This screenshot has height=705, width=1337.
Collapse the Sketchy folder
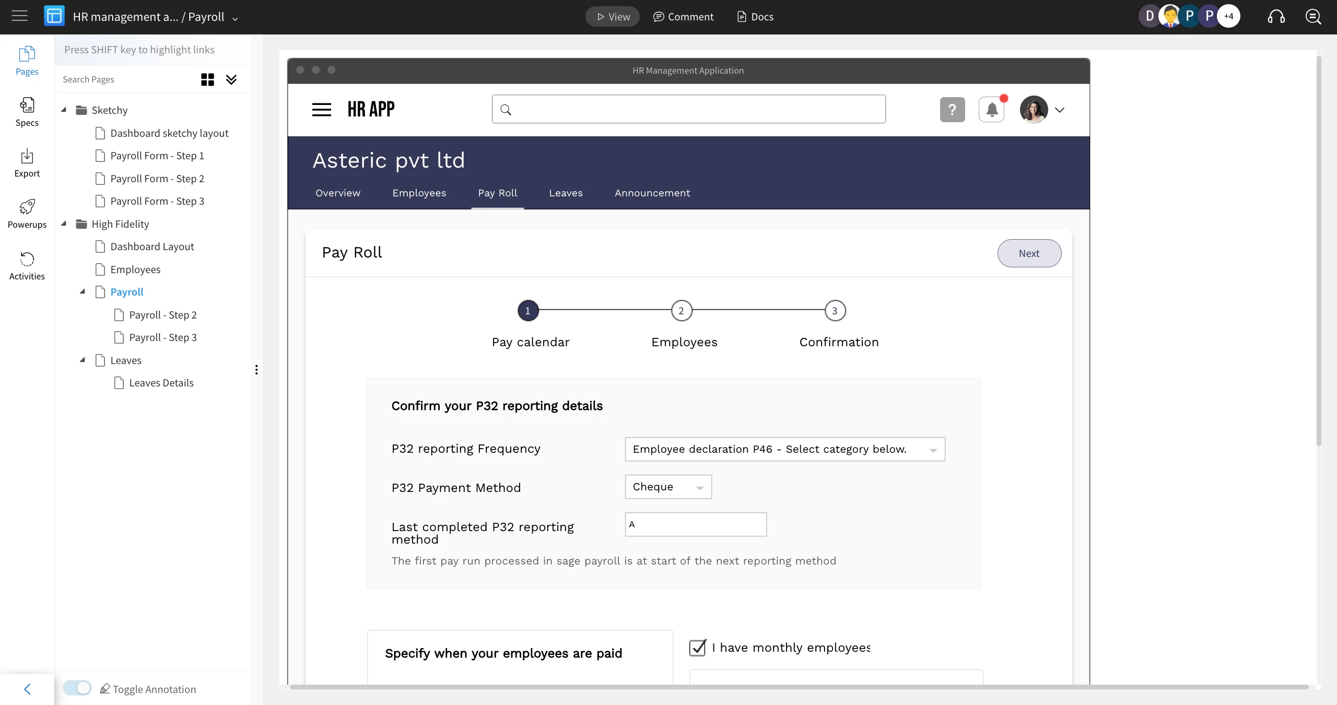(x=64, y=110)
